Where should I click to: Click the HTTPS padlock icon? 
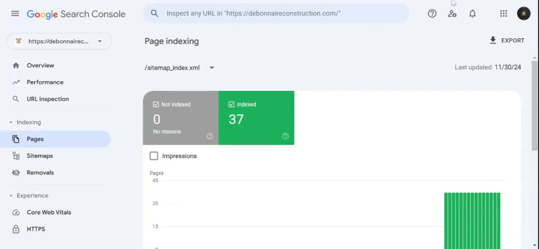point(16,229)
